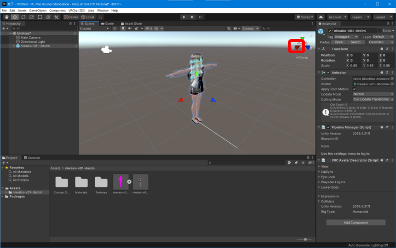
Task: Select the Hand tool in toolbar
Action: (x=6, y=17)
